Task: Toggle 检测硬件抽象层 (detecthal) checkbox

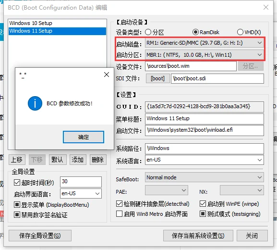Action: [x=119, y=204]
